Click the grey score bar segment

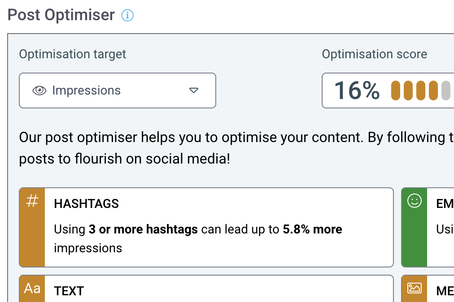click(x=446, y=91)
